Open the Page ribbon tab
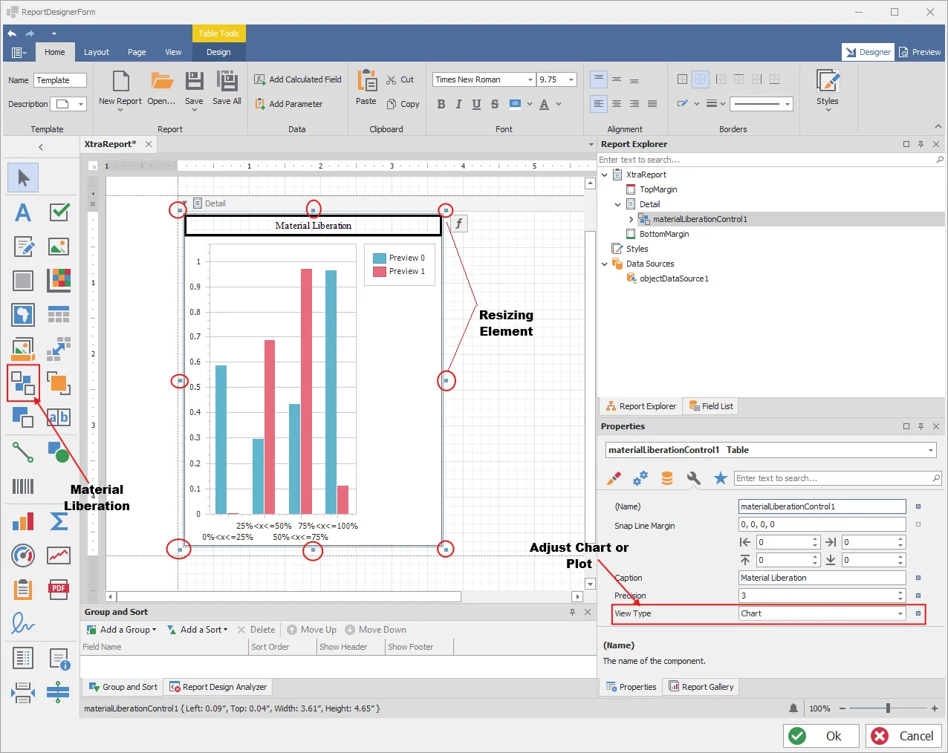 point(137,52)
